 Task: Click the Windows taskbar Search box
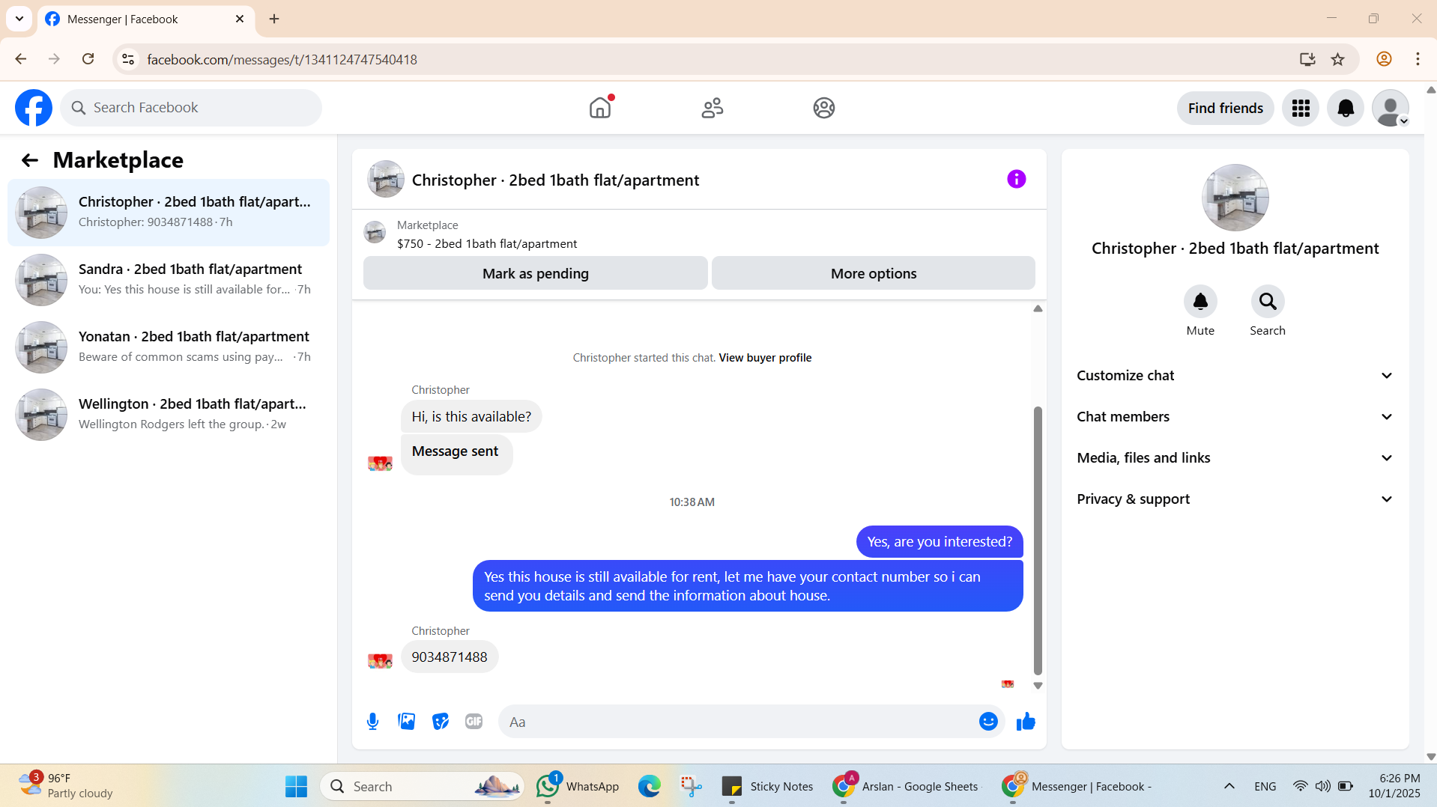click(x=423, y=786)
